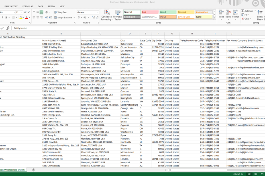Click Merge & Center
This screenshot has height=176, width=265.
(63, 18)
